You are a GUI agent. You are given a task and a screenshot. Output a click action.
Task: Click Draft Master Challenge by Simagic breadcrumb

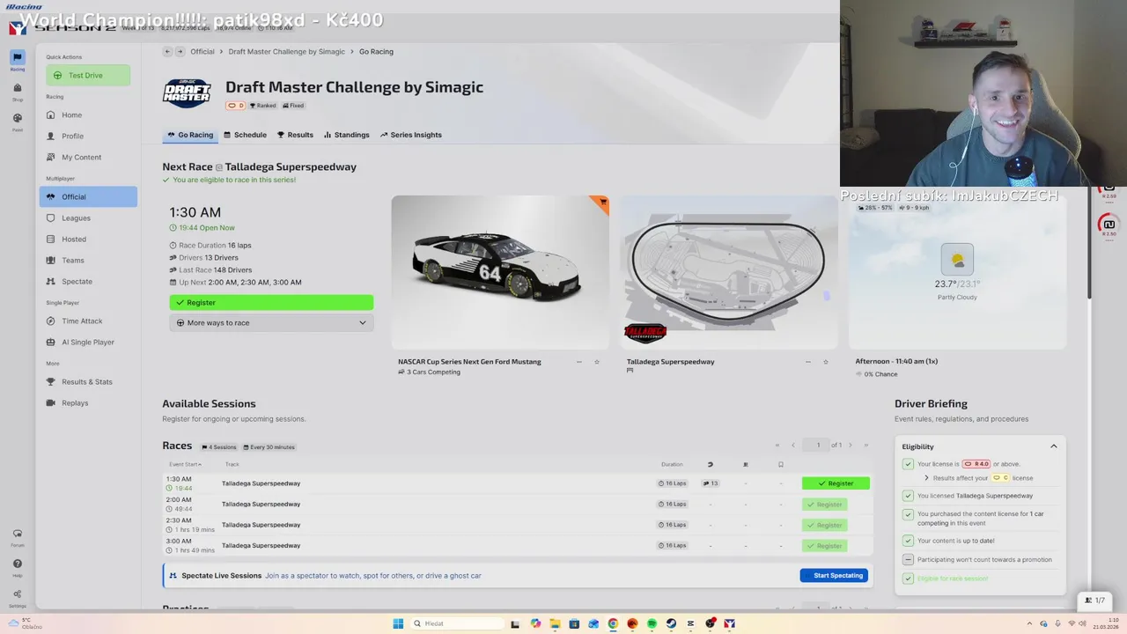coord(286,51)
